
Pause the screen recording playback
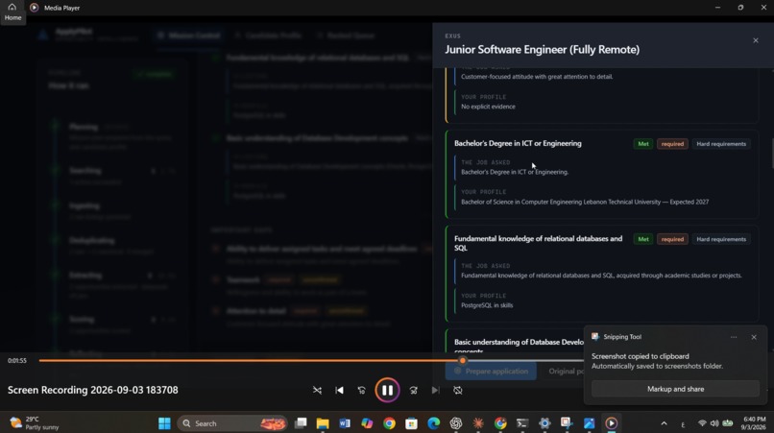point(387,390)
